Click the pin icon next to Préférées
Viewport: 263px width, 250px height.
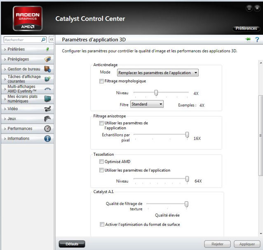pos(48,49)
